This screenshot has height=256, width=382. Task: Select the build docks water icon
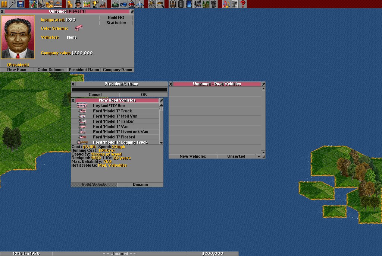(x=189, y=4)
